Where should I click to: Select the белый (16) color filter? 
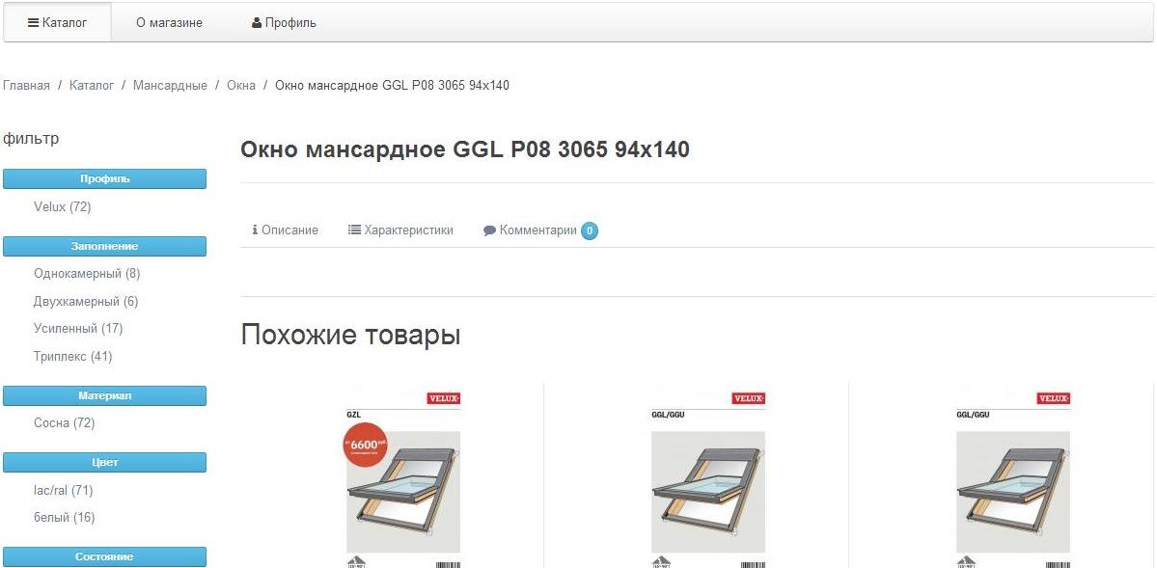(x=65, y=518)
